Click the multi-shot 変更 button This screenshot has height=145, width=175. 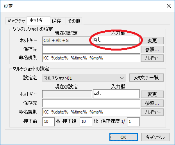coord(152,94)
